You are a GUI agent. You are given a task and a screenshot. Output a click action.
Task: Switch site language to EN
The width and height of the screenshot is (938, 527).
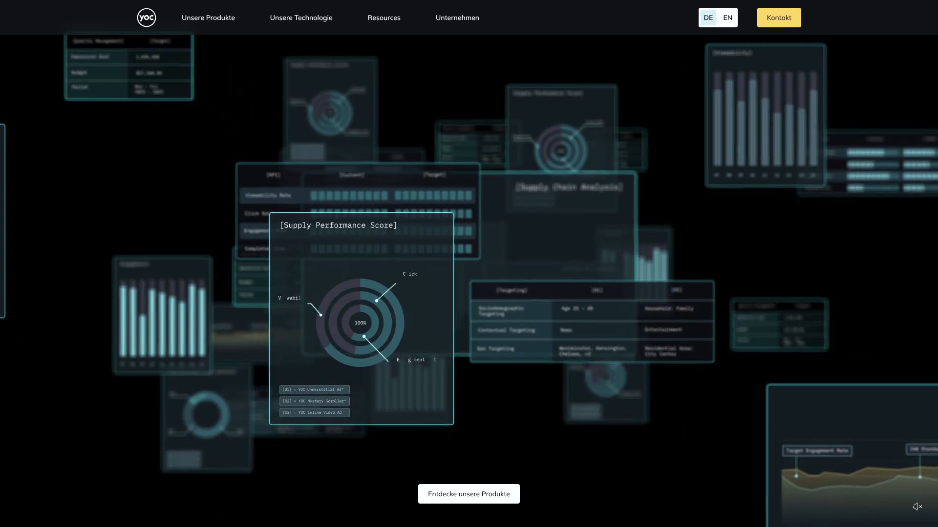[728, 18]
